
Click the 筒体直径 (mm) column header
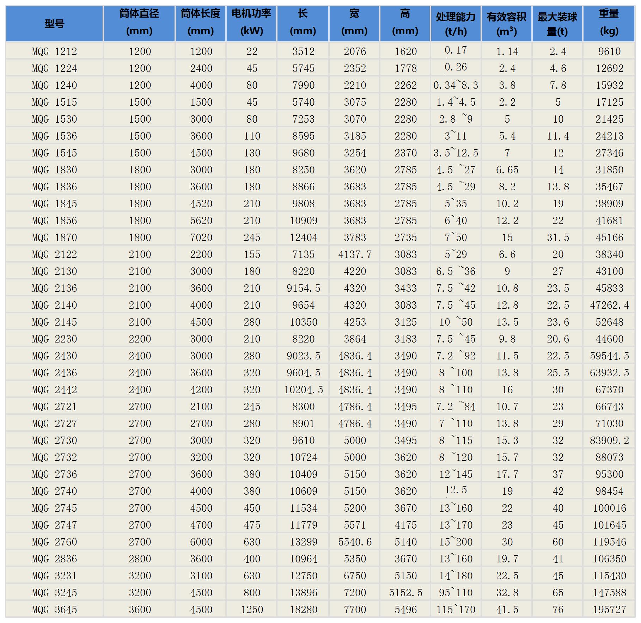coord(139,24)
